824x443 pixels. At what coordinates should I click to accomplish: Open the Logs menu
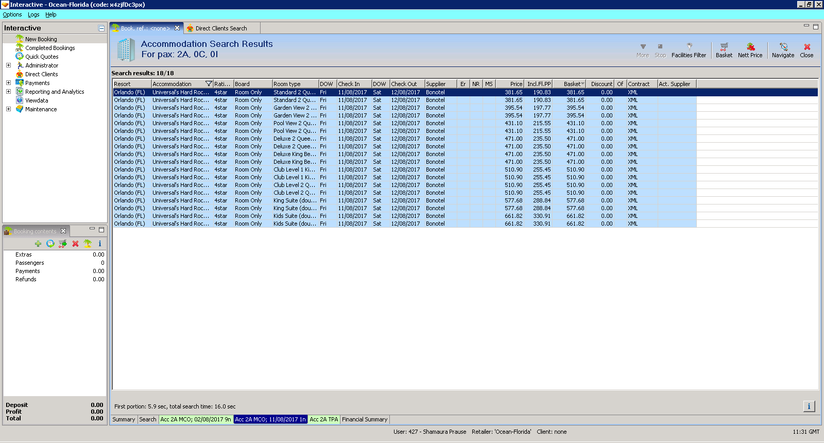33,14
